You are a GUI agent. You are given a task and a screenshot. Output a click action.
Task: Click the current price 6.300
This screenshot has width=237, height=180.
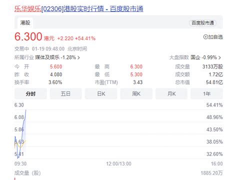tap(28, 36)
